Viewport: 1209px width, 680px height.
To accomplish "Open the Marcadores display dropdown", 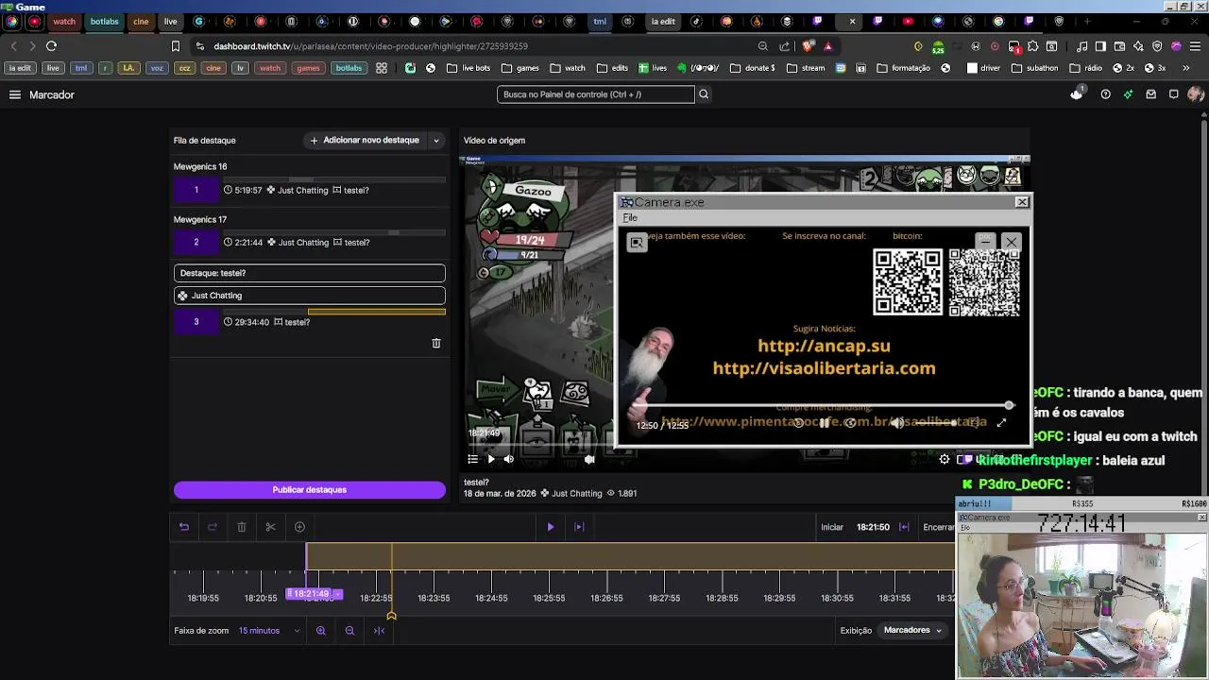I will [x=912, y=630].
